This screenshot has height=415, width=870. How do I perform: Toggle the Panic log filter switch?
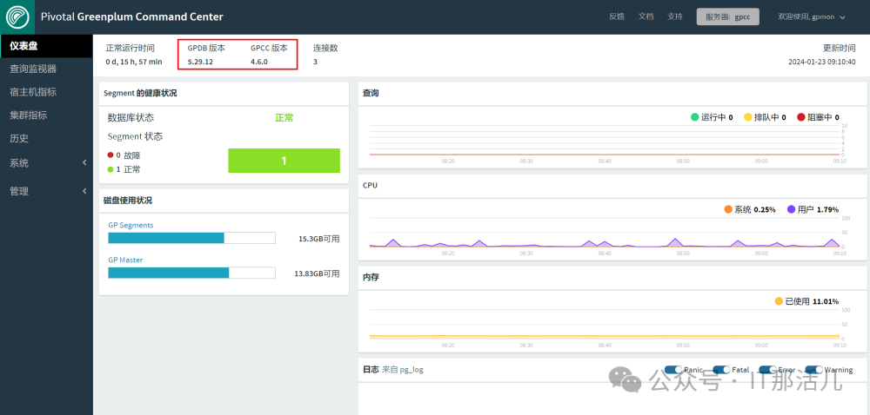tap(673, 370)
